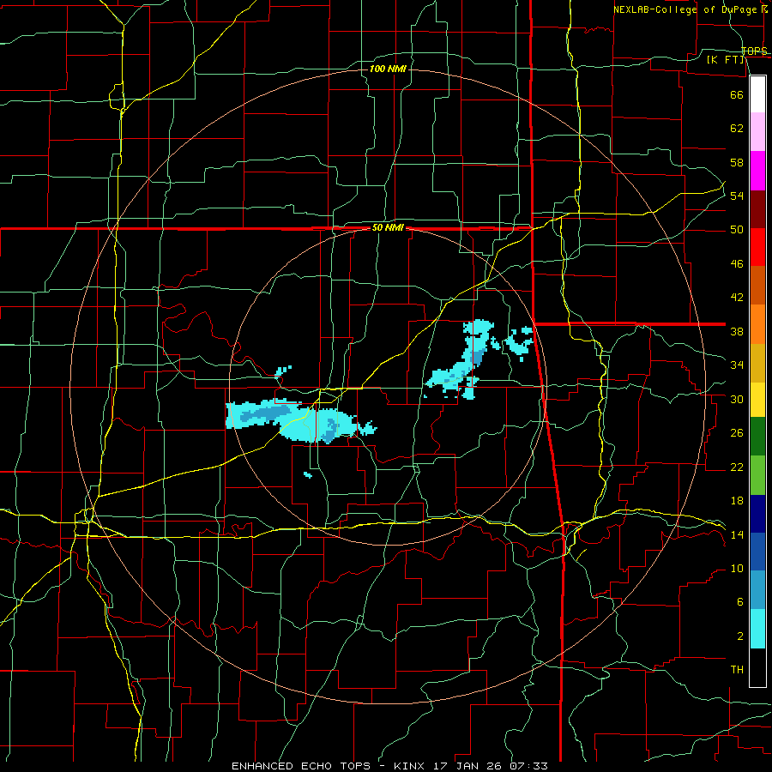This screenshot has height=772, width=772.
Task: Pick the bright yellow legend swatch
Action: (x=757, y=400)
